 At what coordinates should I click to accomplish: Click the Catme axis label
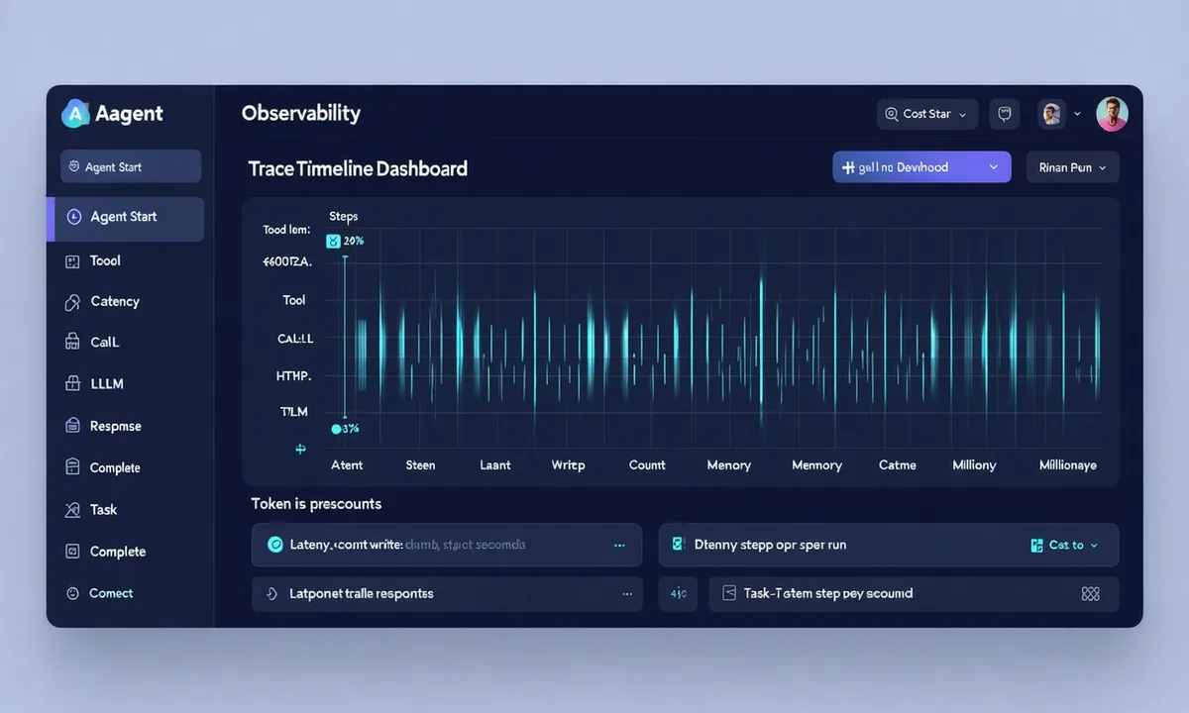897,465
